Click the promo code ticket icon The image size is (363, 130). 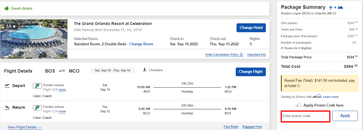(x=298, y=105)
